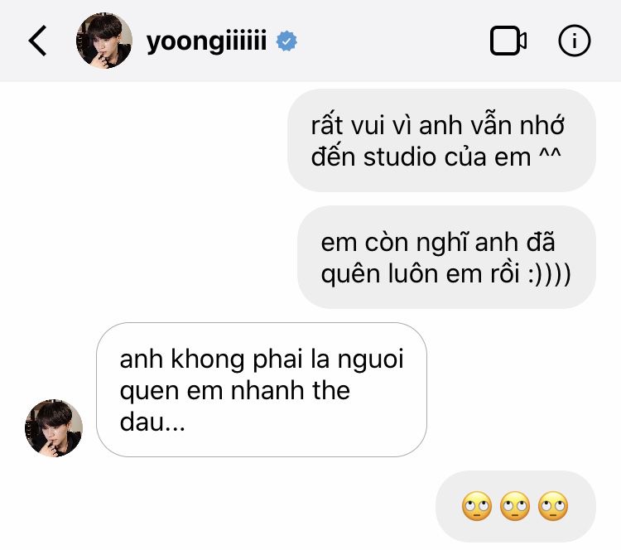Open the yoongiiiiii username in the header
621x550 pixels.
(x=206, y=41)
